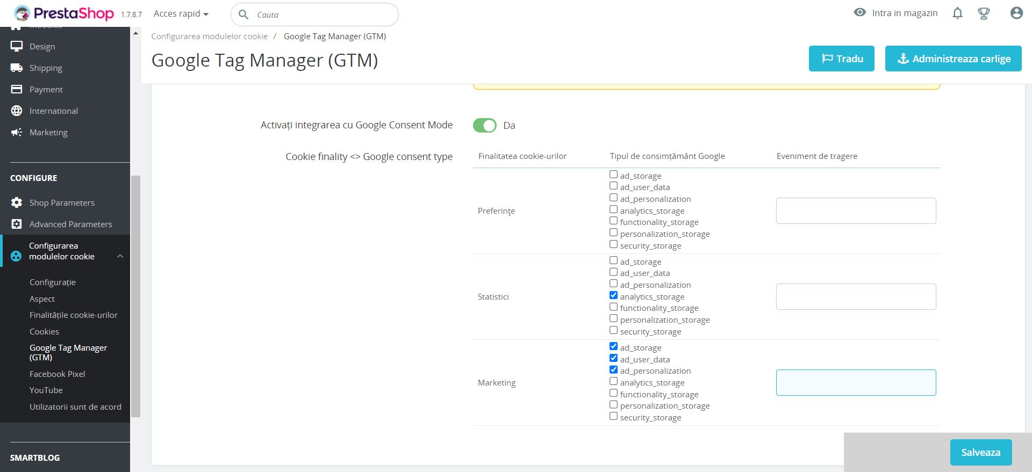Click the Salveaza button
This screenshot has width=1032, height=472.
[x=980, y=453]
